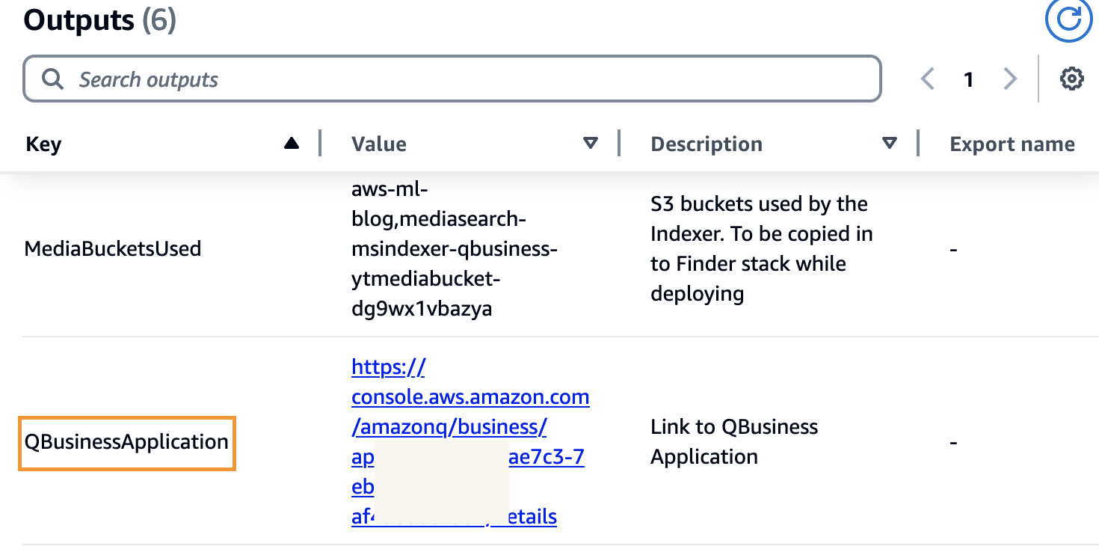Open the QBusiness console.aws.amazon.com link

tap(470, 397)
